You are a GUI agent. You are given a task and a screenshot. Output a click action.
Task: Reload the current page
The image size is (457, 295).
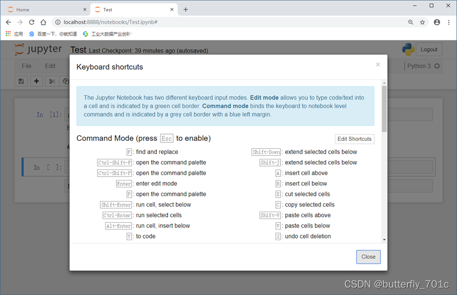pyautogui.click(x=32, y=22)
